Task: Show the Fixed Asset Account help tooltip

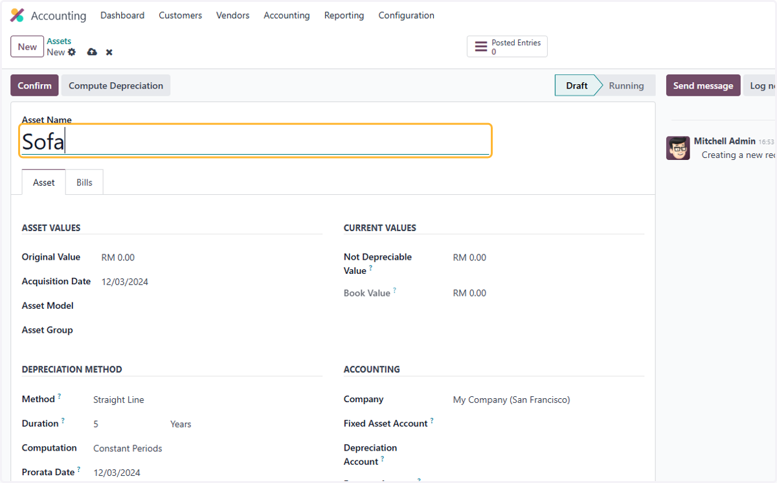Action: point(432,420)
